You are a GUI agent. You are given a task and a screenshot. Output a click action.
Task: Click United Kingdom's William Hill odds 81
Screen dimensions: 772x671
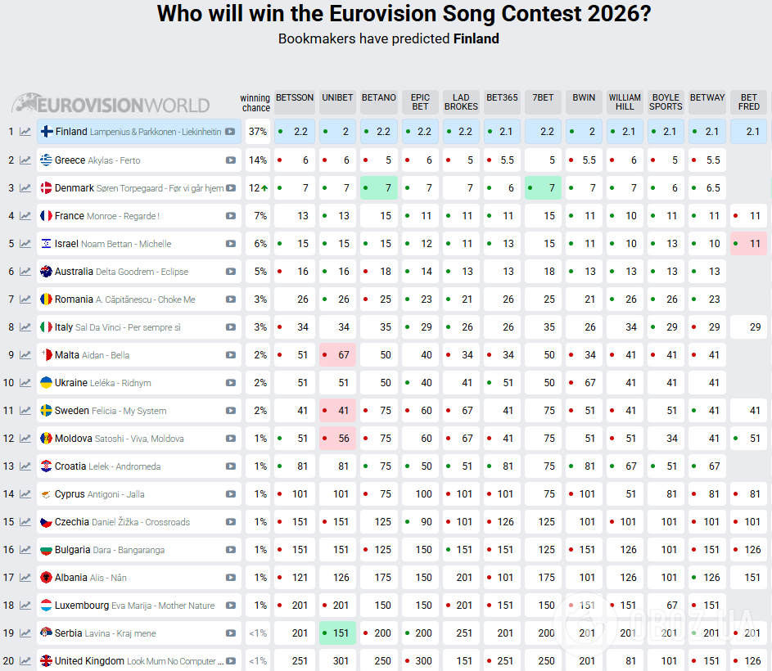[625, 660]
